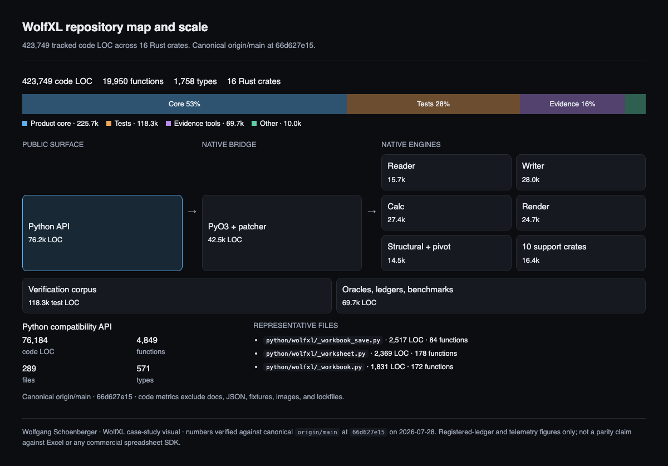Click the 118.3k test LOC value

(54, 303)
